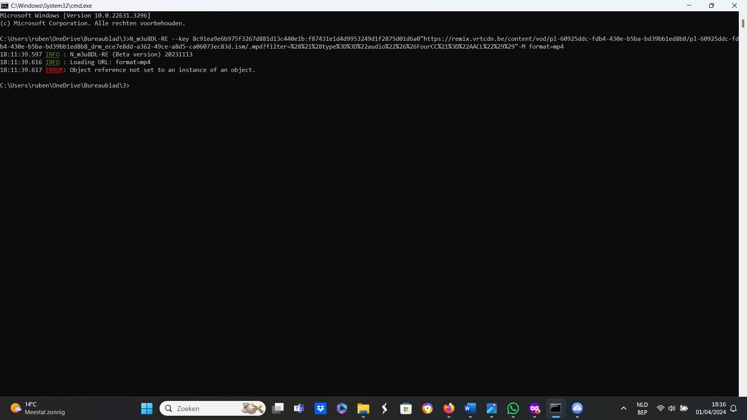Click 'Object reference not set' error text
The height and width of the screenshot is (420, 747).
coord(163,70)
